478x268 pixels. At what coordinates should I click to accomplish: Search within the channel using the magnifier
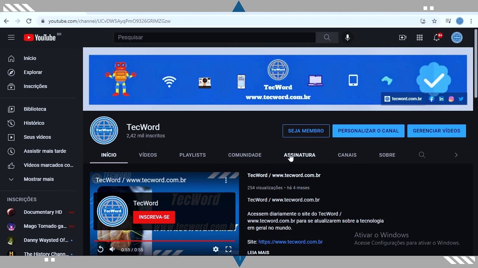pos(422,155)
